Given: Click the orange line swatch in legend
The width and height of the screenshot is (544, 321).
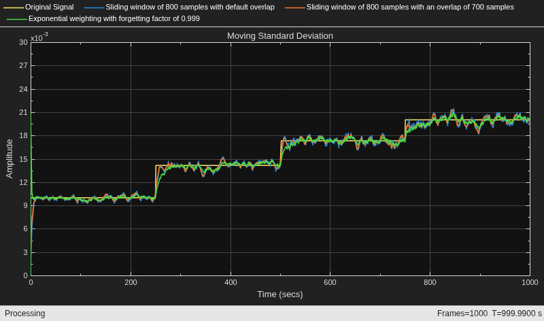Looking at the screenshot, I should click(x=295, y=7).
